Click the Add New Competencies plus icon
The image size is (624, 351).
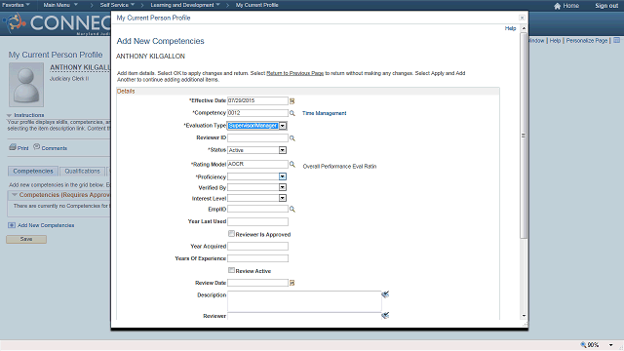click(x=12, y=225)
